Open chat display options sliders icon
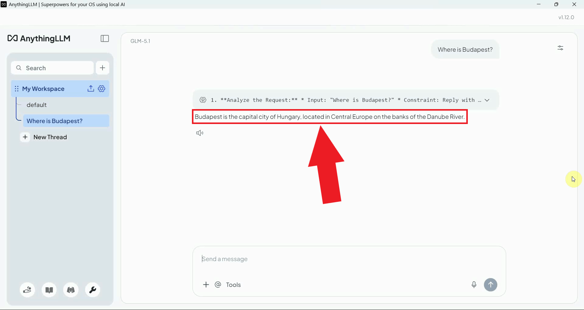 point(560,48)
